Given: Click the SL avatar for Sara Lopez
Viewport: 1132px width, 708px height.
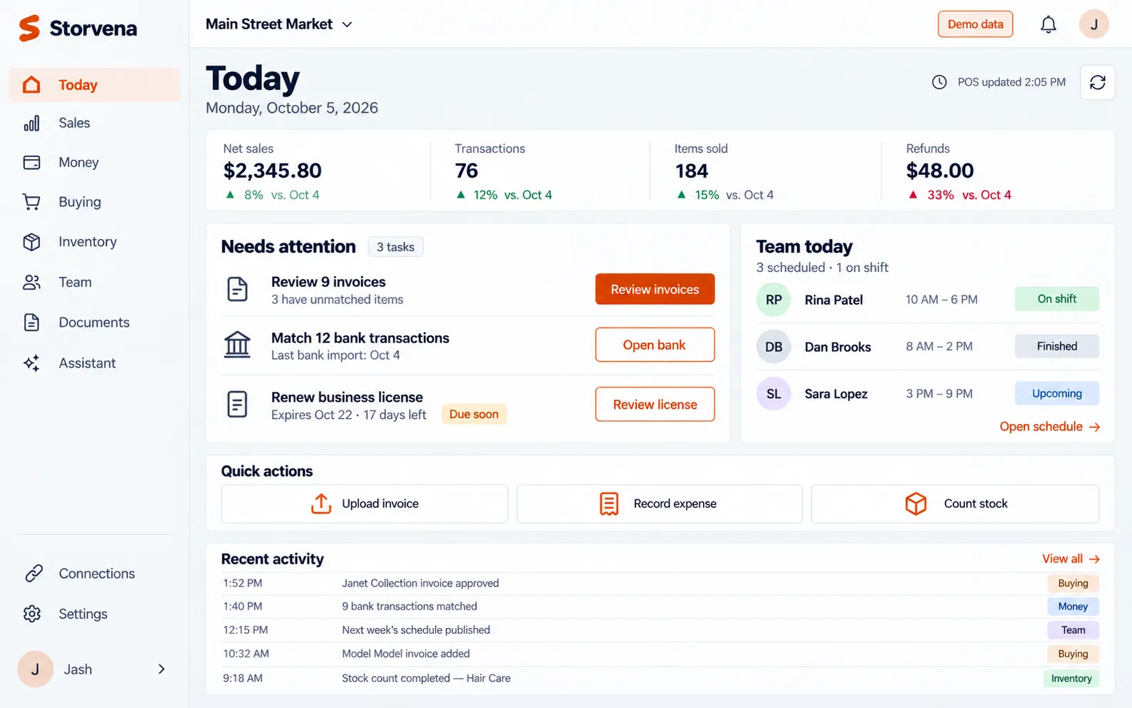Looking at the screenshot, I should 774,394.
